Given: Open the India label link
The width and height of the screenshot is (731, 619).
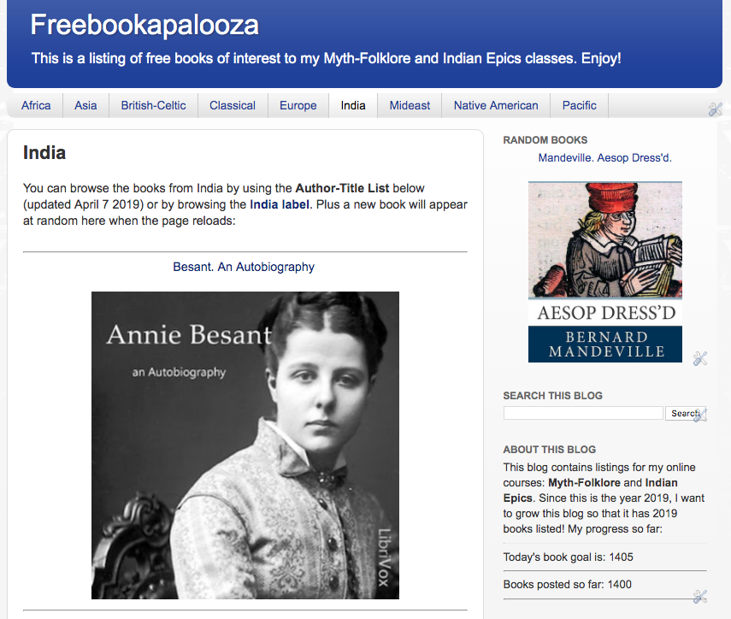Looking at the screenshot, I should (x=280, y=204).
